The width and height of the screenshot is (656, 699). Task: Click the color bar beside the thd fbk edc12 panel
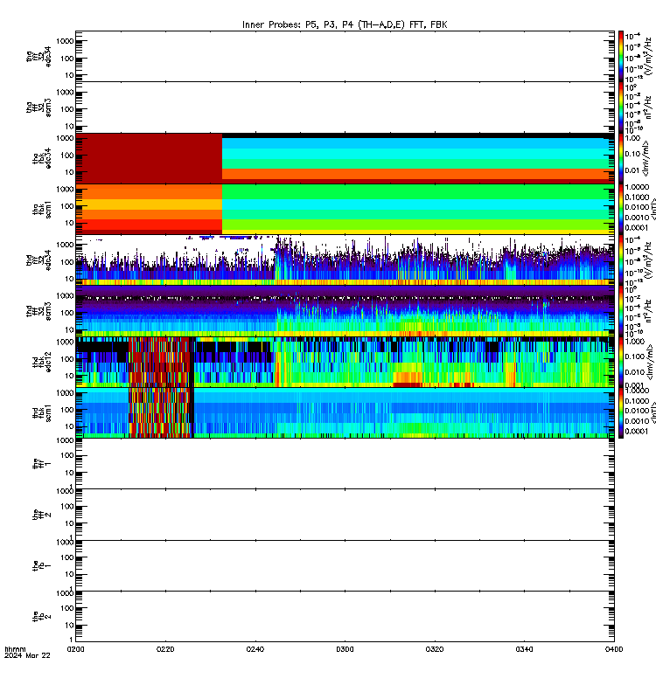[x=621, y=362]
